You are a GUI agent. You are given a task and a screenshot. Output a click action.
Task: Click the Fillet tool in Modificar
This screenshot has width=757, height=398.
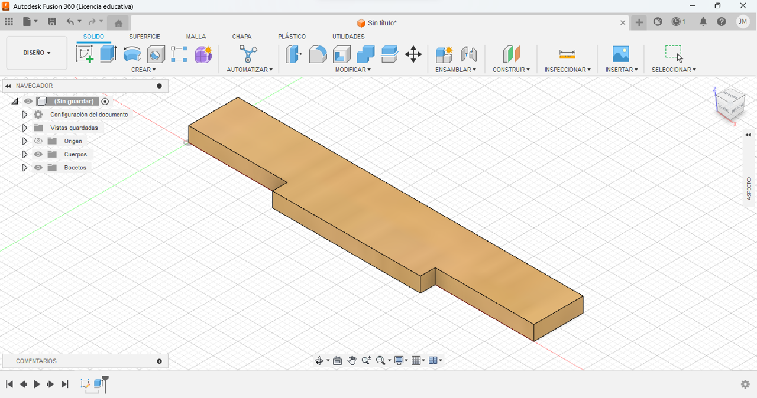(x=318, y=54)
